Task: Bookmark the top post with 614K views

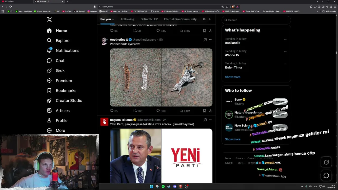Action: coord(204,31)
